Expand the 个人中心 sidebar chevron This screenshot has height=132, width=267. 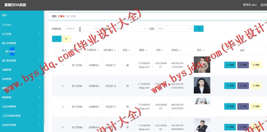point(40,24)
